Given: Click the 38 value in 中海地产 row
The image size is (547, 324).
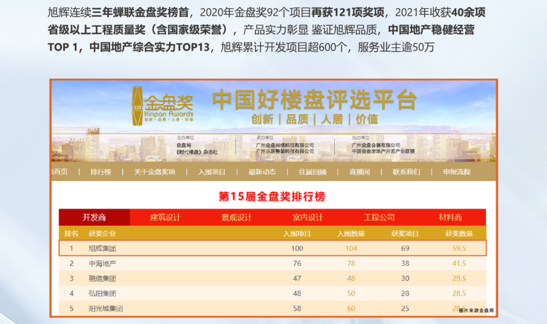Looking at the screenshot, I should pos(405,264).
